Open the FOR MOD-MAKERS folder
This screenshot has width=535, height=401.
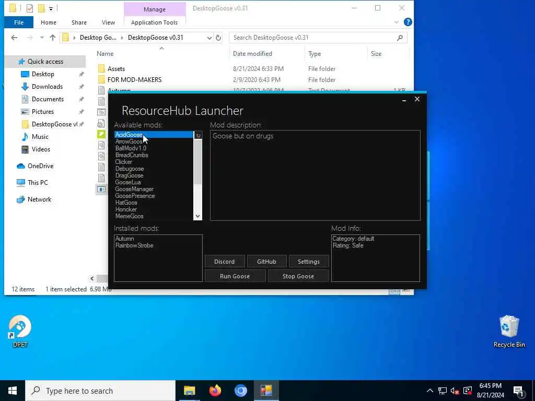point(134,80)
